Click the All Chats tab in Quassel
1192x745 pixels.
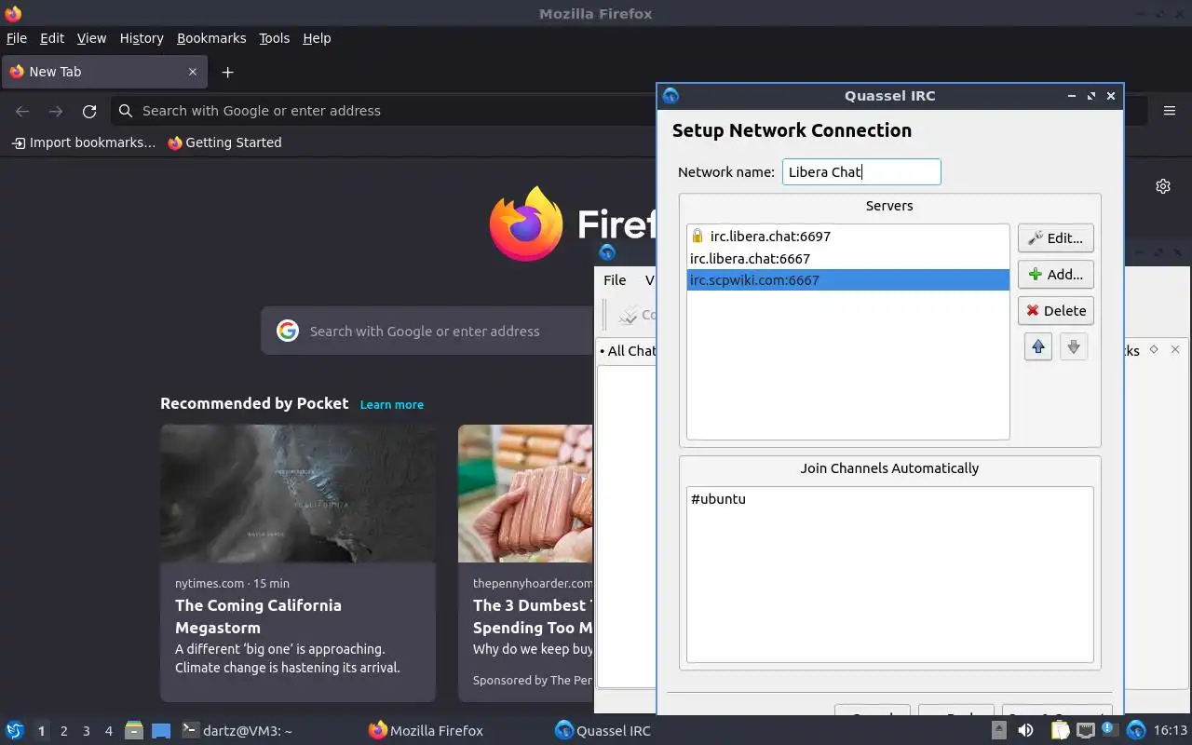tap(629, 351)
